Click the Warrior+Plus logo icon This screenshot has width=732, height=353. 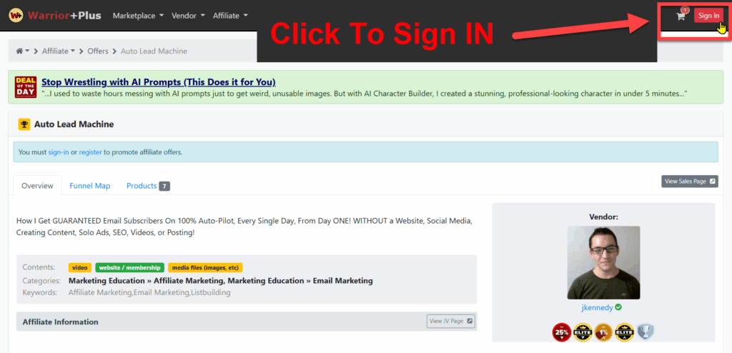point(14,15)
